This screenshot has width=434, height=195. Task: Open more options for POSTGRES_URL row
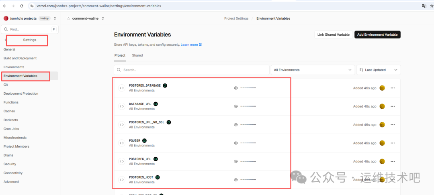393,161
